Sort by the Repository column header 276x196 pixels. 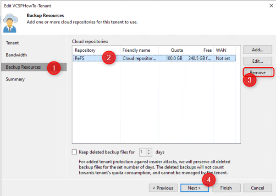(x=95, y=49)
